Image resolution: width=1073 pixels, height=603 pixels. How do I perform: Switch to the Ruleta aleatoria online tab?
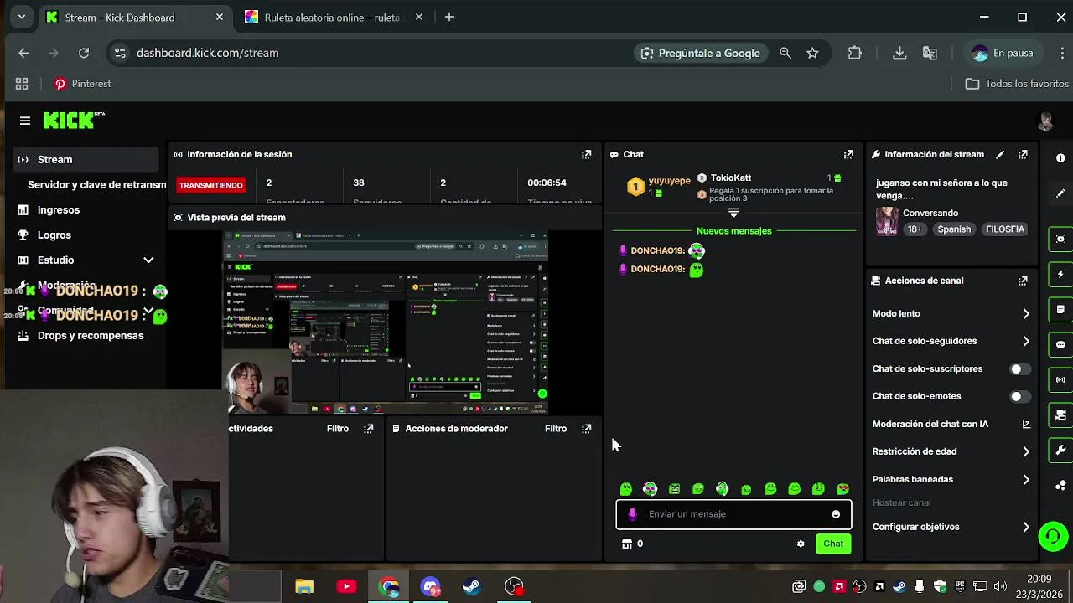(x=333, y=17)
